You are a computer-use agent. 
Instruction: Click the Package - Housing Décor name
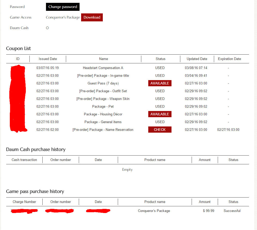point(103,114)
